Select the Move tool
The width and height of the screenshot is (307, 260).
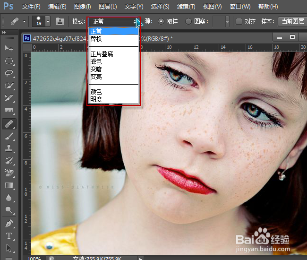(9, 48)
